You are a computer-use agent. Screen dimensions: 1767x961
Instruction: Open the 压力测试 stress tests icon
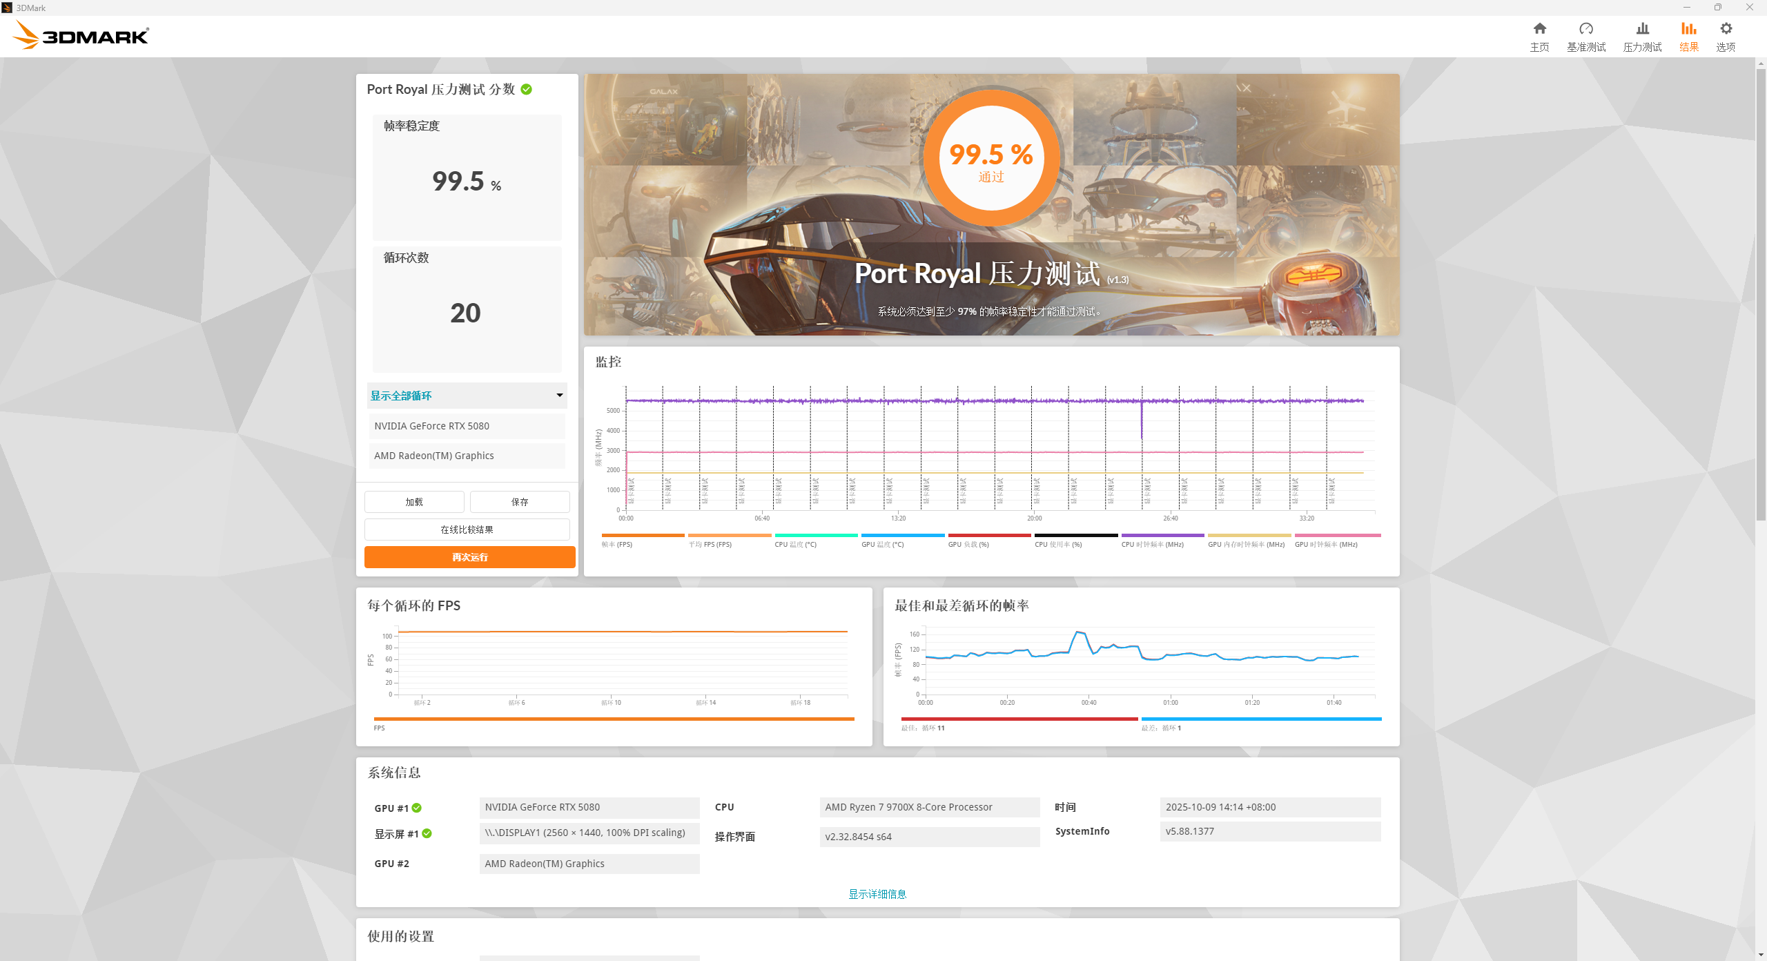1642,29
